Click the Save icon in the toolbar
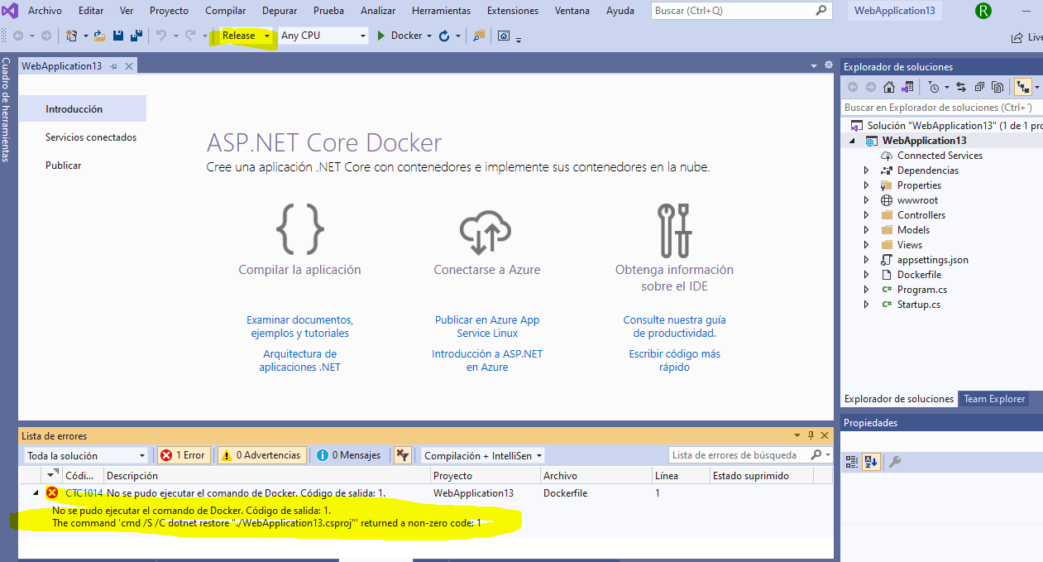 (x=119, y=35)
